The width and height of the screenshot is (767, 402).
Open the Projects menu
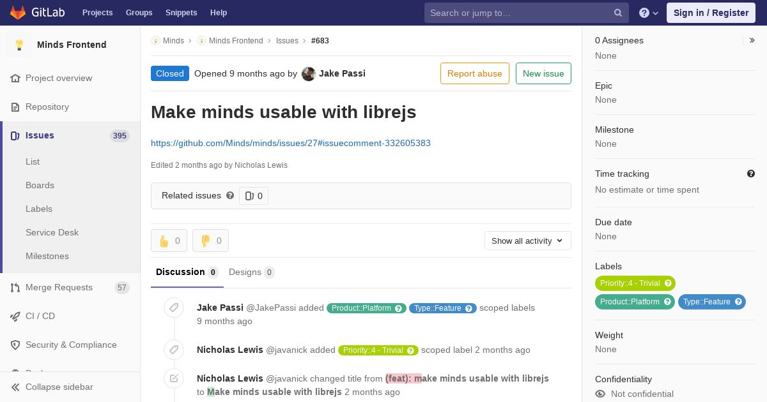pyautogui.click(x=97, y=13)
